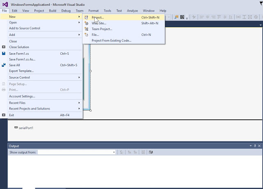Open the Window menu

[149, 11]
